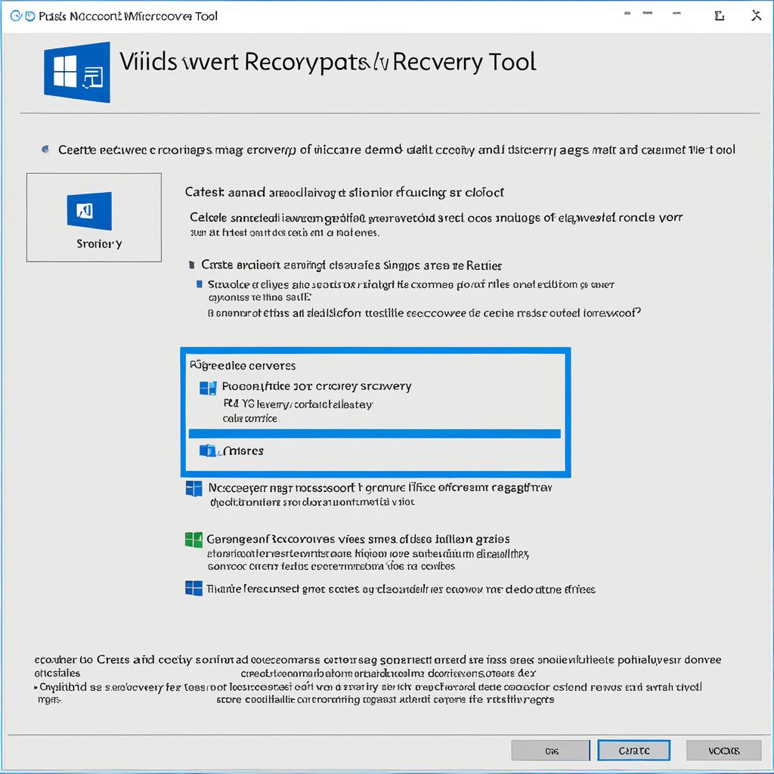This screenshot has width=774, height=774.
Task: Click the highlighted "Carate" button
Action: [x=634, y=751]
